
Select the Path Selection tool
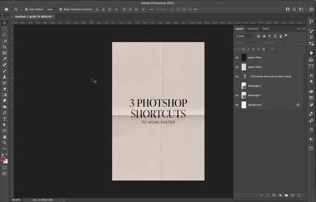pyautogui.click(x=4, y=125)
